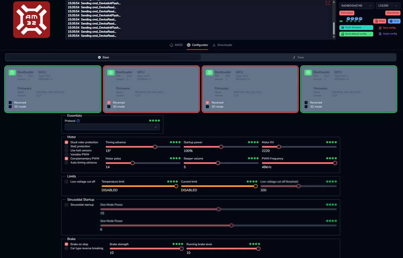This screenshot has width=403, height=258.
Task: Open the 115200 baud rate dropdown
Action: coord(388,6)
